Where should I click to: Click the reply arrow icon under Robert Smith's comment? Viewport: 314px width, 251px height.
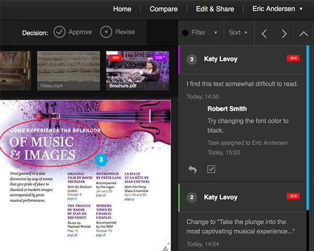(192, 169)
